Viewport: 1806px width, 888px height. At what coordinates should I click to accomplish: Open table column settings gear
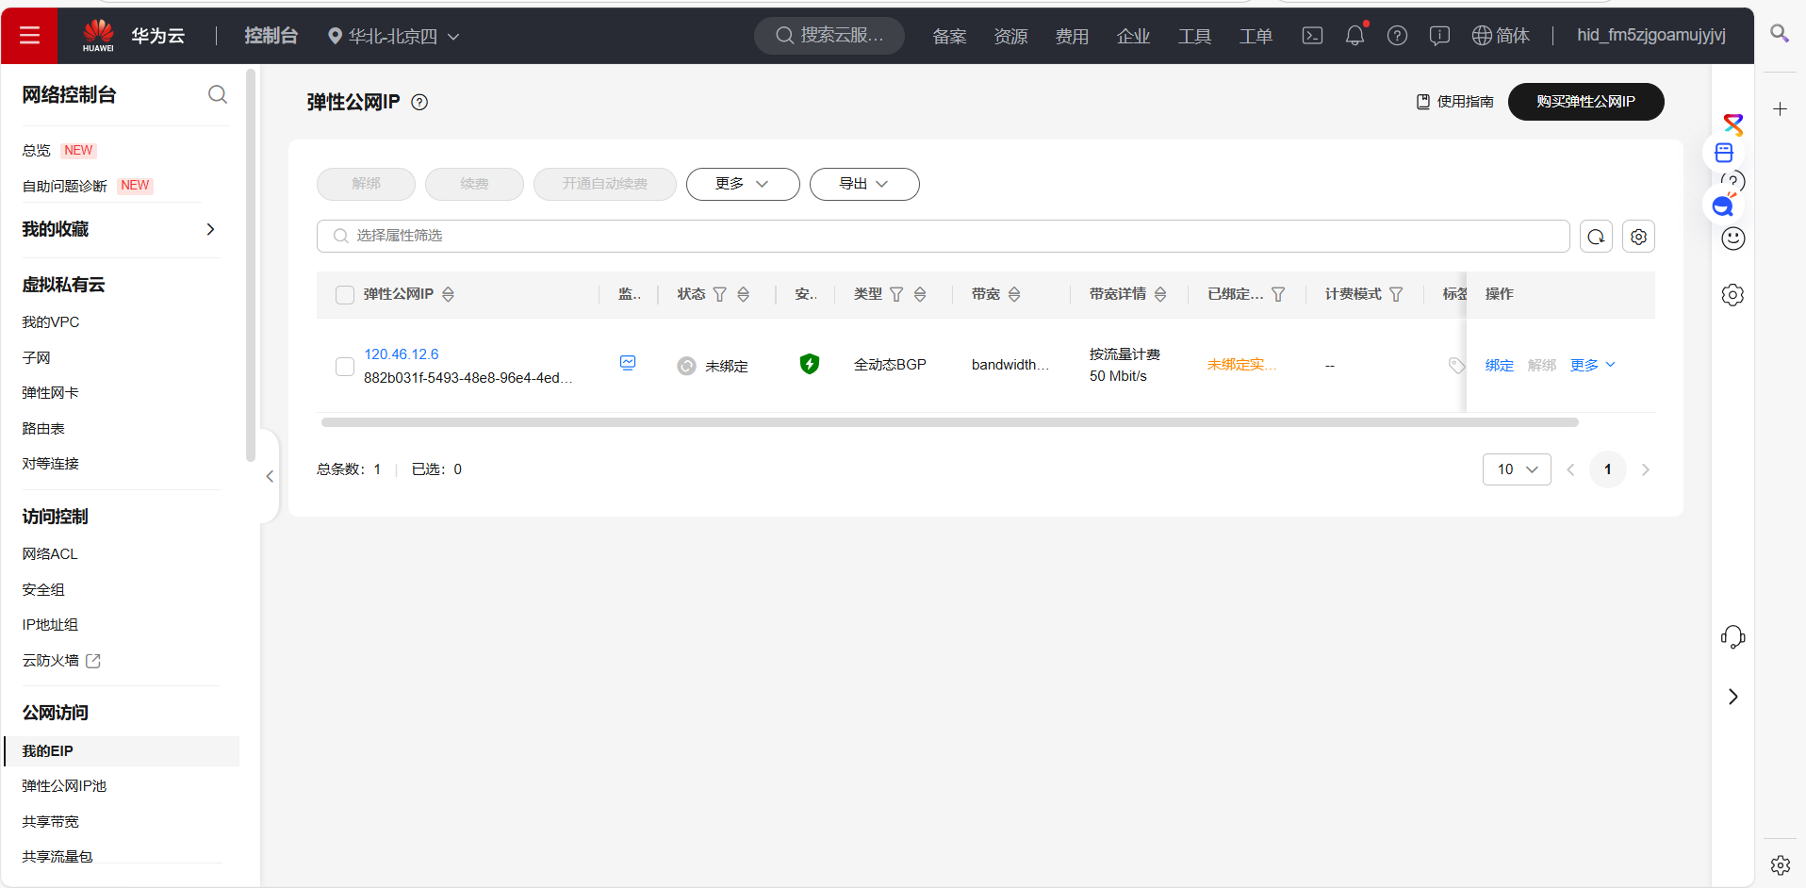point(1638,237)
